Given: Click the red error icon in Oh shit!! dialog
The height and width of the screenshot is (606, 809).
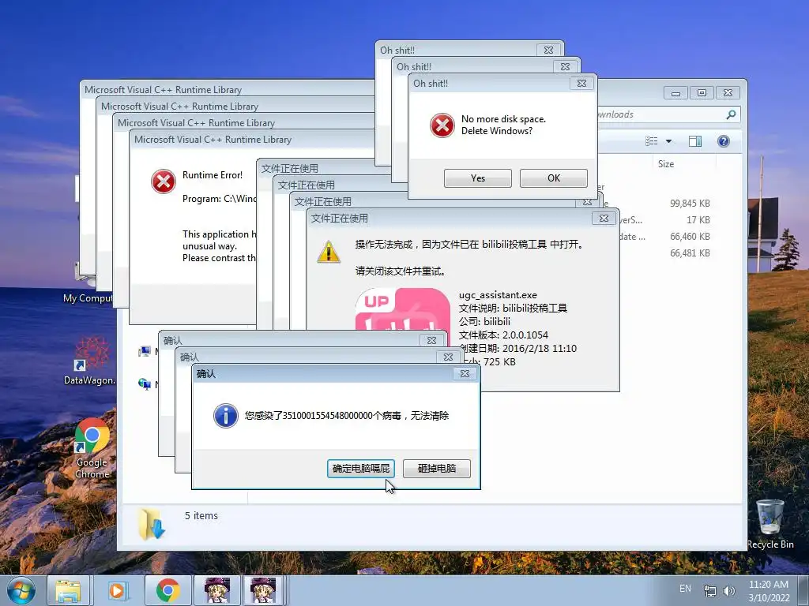Looking at the screenshot, I should tap(442, 125).
